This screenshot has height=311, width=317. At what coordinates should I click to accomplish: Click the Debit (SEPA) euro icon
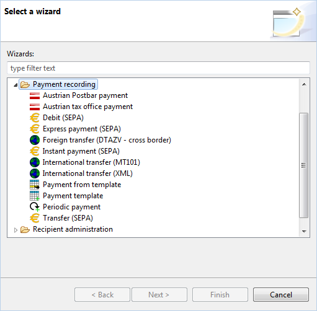35,118
